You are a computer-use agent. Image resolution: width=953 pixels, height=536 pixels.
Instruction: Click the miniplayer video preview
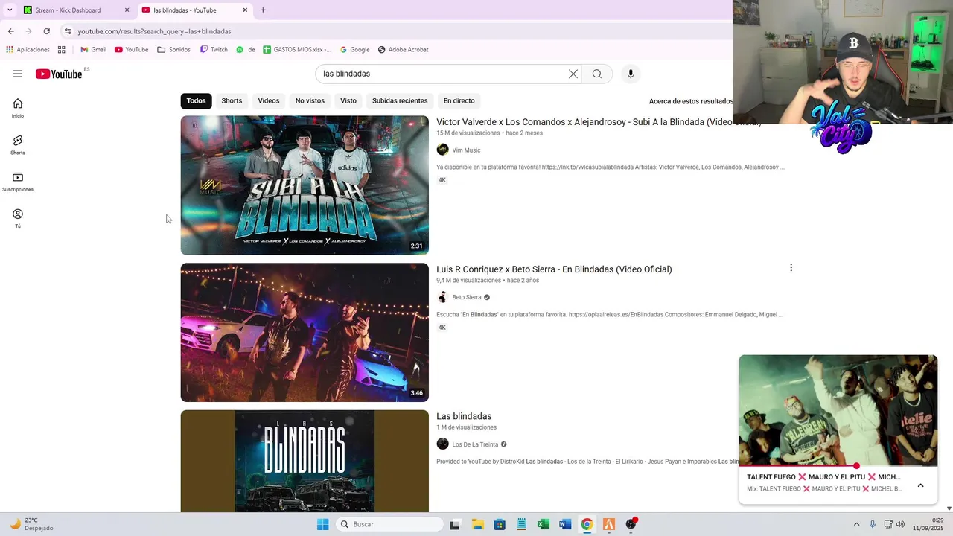point(838,410)
